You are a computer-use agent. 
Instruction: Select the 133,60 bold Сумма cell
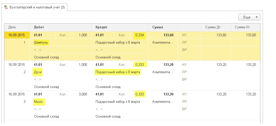[163, 35]
